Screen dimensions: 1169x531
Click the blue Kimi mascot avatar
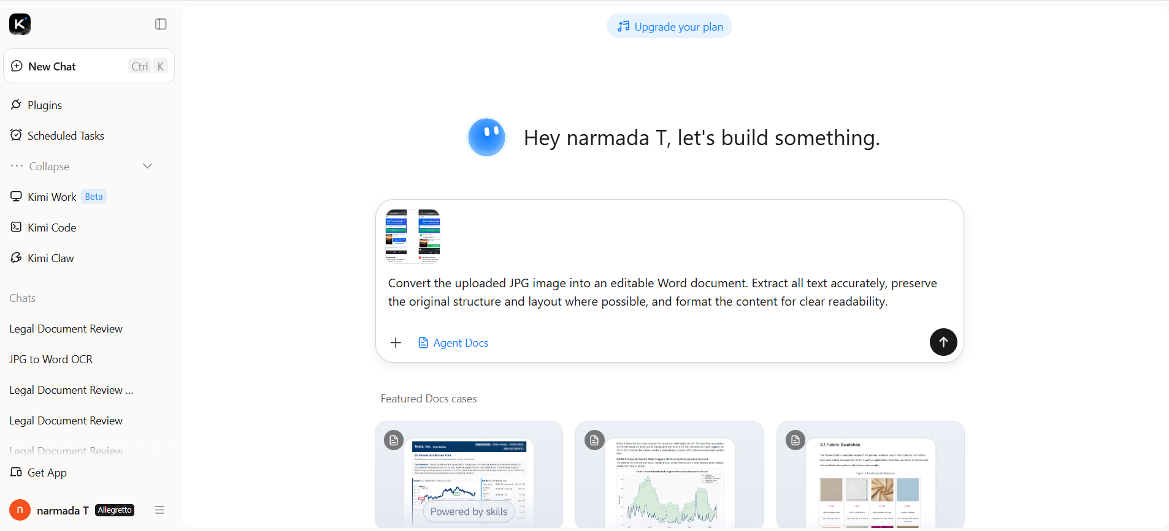click(x=486, y=137)
